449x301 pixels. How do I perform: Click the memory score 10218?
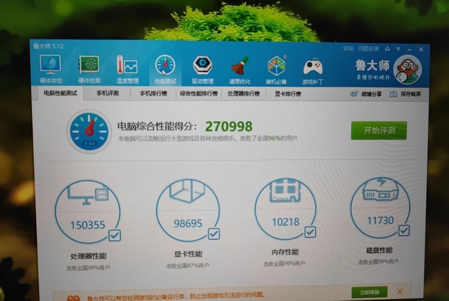286,221
